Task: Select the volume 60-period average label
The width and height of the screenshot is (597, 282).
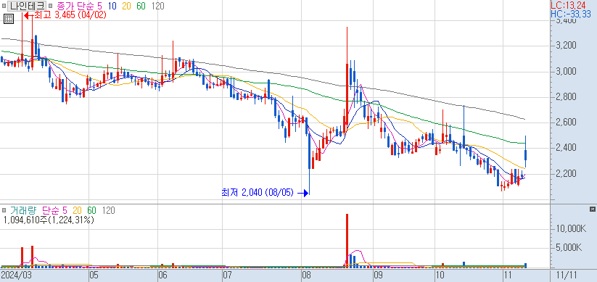Action: 91,210
